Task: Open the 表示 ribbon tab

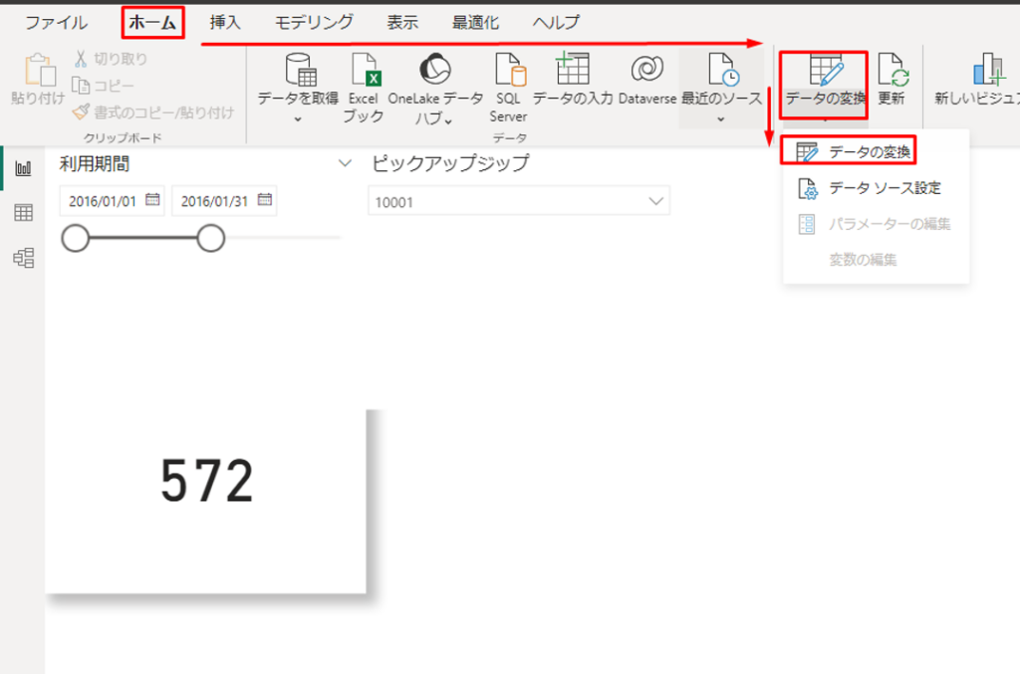Action: pos(402,23)
